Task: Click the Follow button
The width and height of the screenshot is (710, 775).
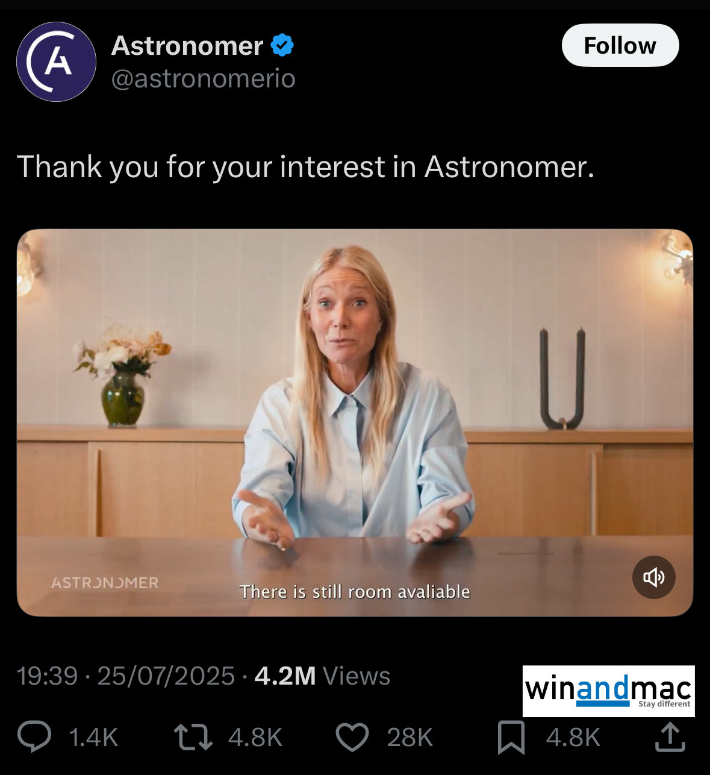Action: 620,45
